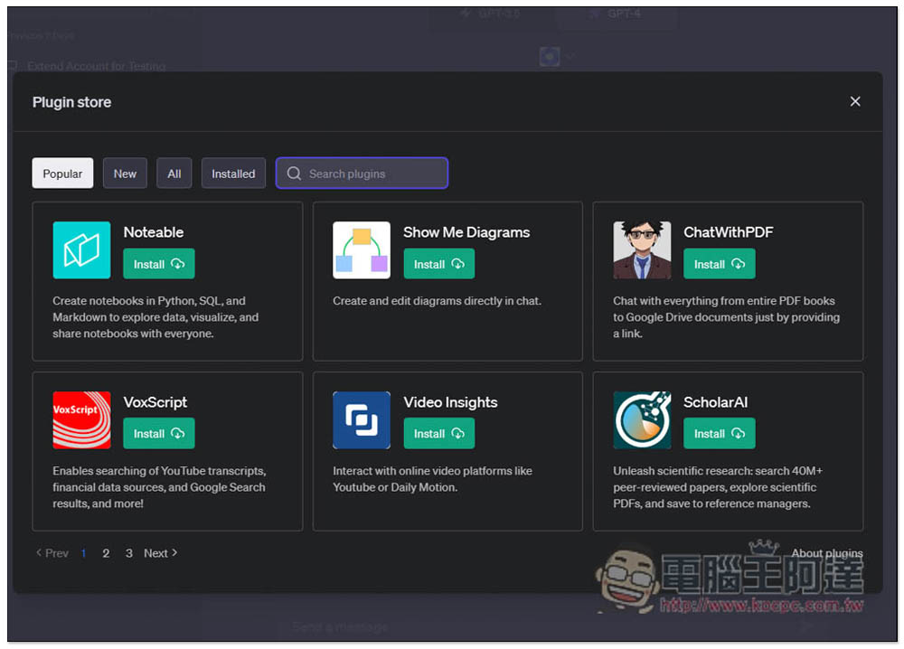Viewport: 904px width, 649px height.
Task: Click the Noteable description text
Action: pyautogui.click(x=155, y=317)
